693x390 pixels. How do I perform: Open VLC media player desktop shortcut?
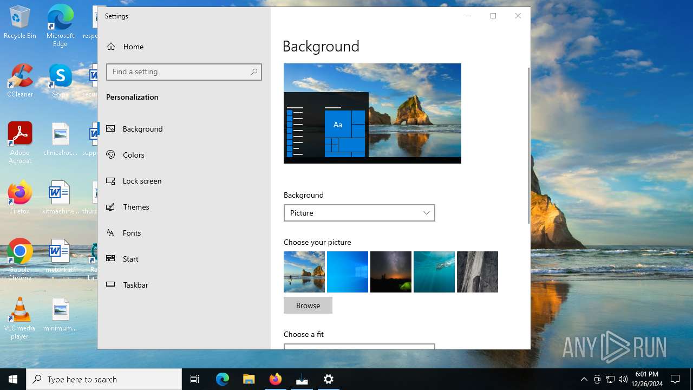tap(20, 318)
